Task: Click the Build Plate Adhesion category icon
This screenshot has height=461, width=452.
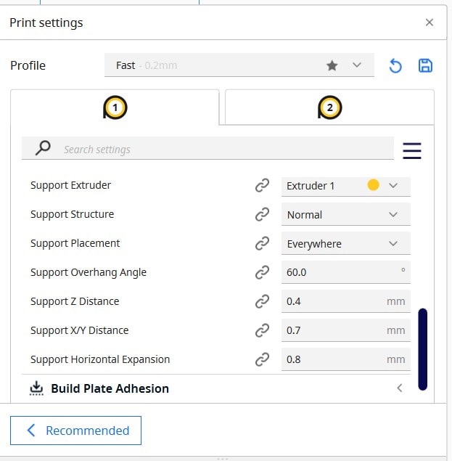Action: (37, 388)
